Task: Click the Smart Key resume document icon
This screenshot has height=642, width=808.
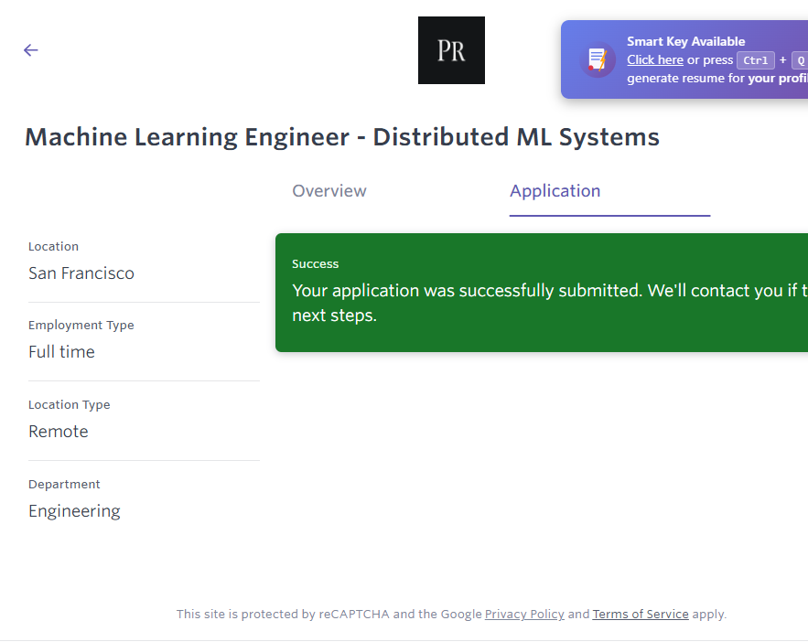Action: point(598,60)
